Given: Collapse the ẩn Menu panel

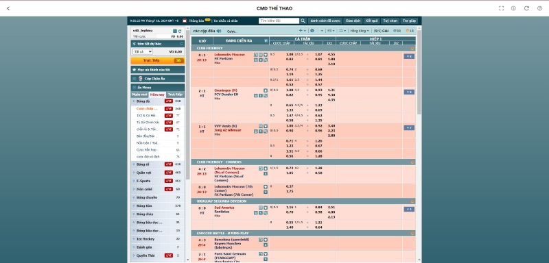Looking at the screenshot, I should (x=158, y=88).
